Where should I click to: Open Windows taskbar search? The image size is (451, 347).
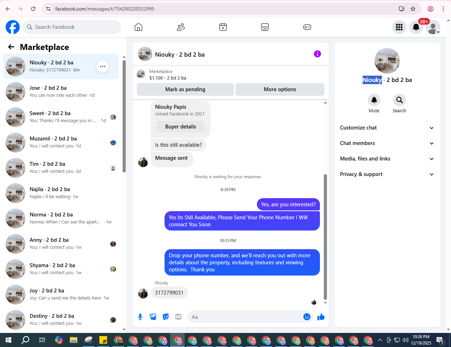(25, 340)
